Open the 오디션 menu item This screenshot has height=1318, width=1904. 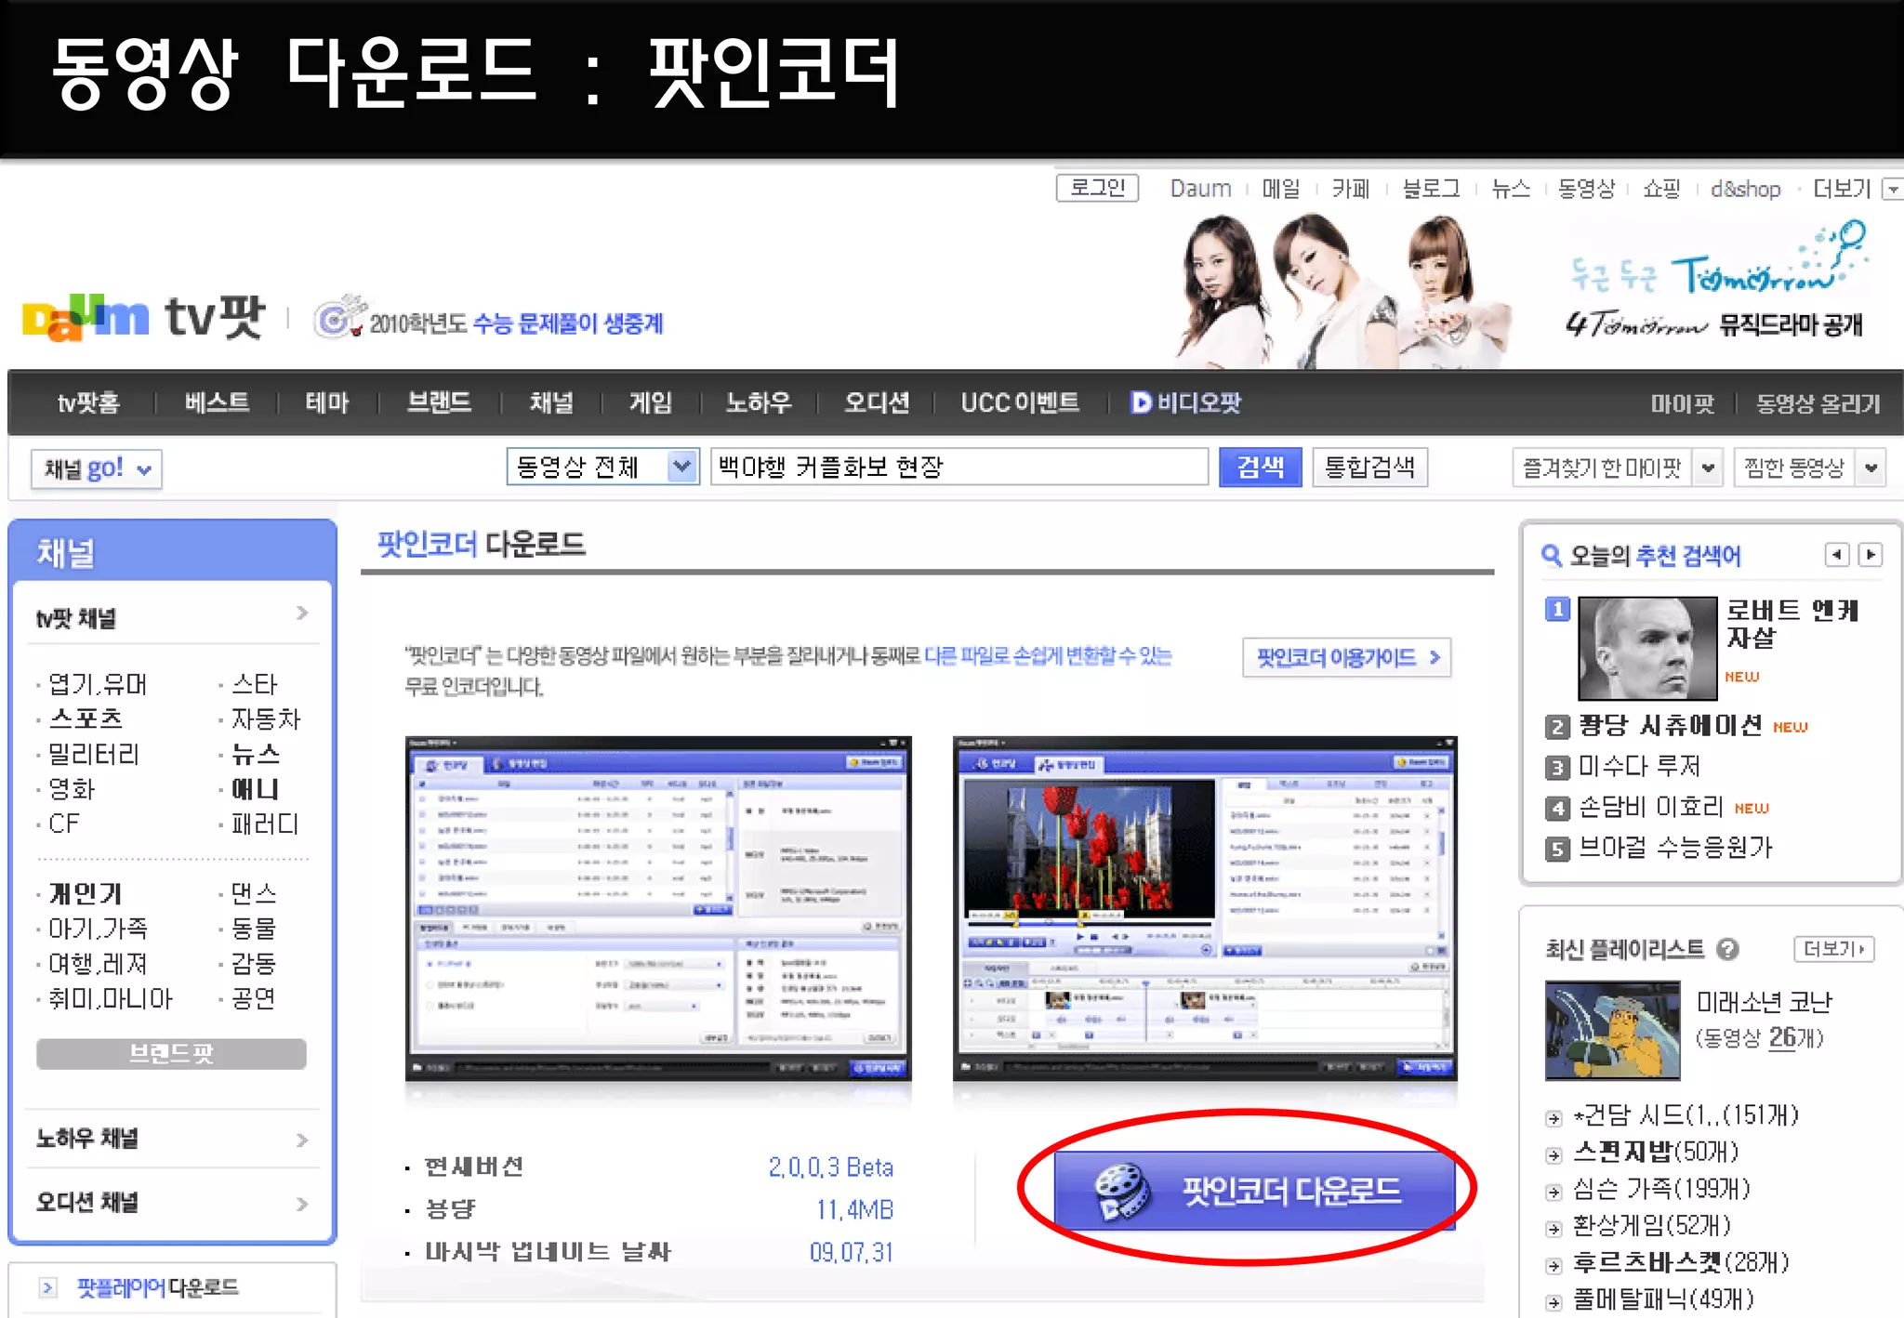pyautogui.click(x=876, y=402)
